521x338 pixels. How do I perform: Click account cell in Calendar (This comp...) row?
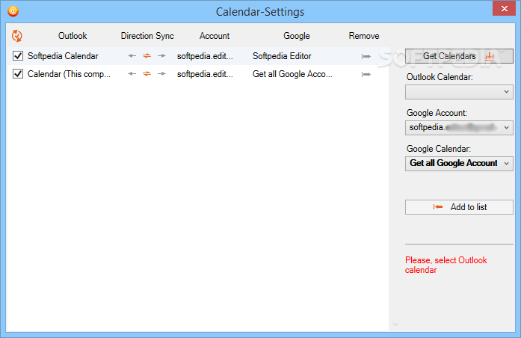click(205, 74)
